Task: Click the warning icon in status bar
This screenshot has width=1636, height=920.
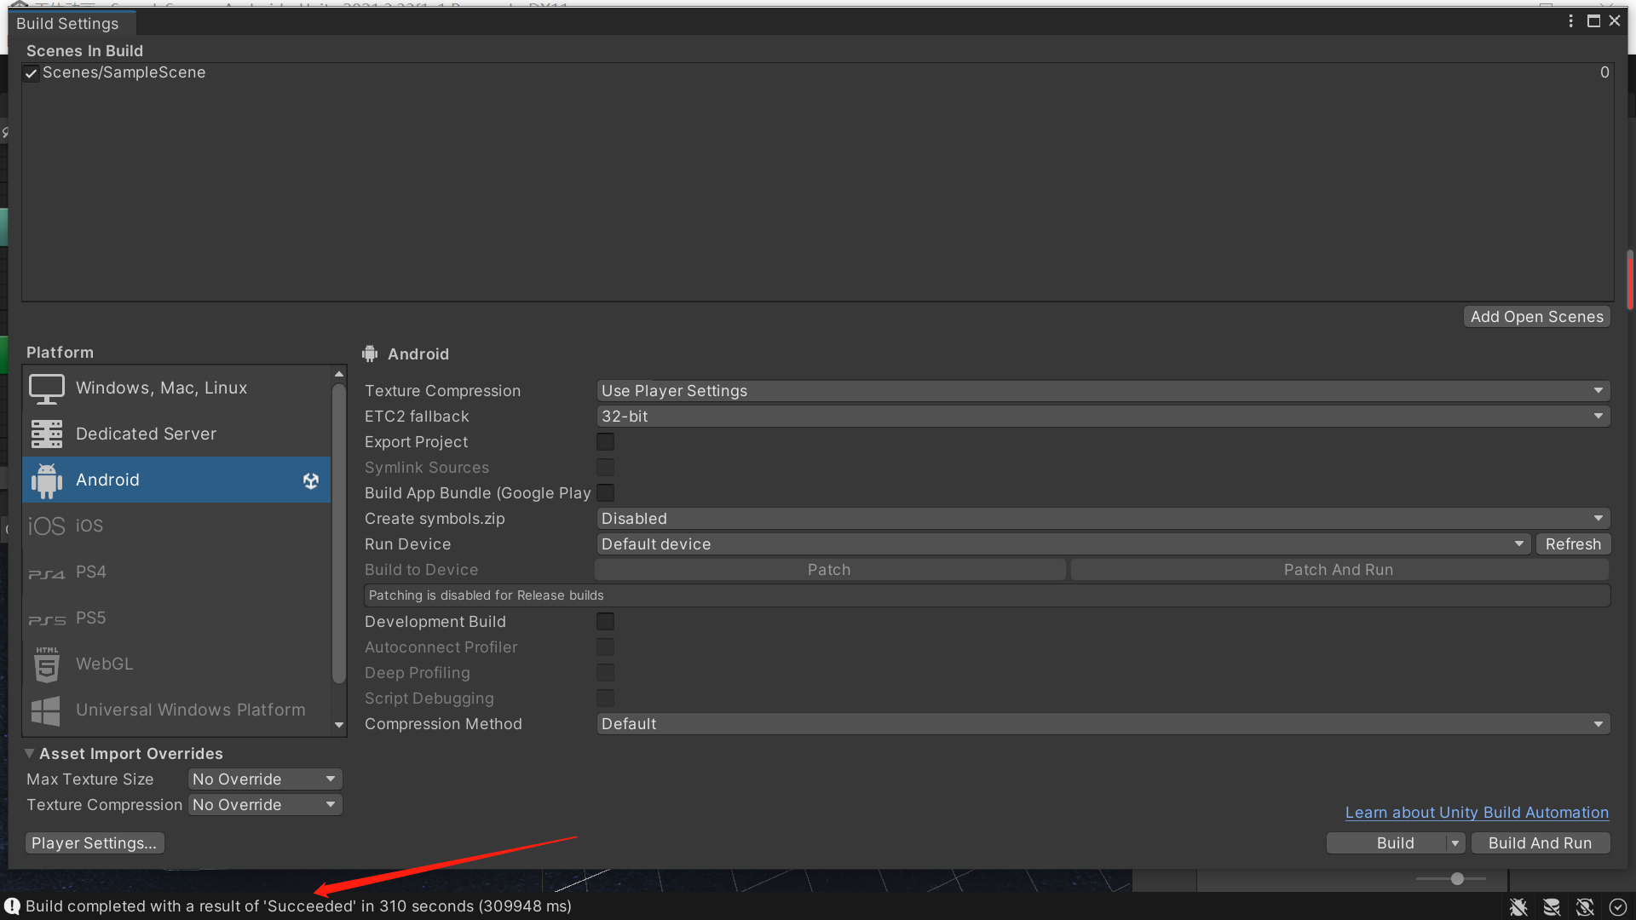Action: [x=13, y=906]
